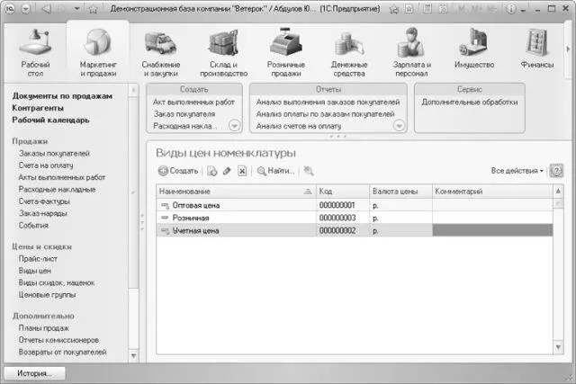Viewport: 576px width, 384px height.
Task: Open the Все действия dropdown
Action: coord(517,171)
